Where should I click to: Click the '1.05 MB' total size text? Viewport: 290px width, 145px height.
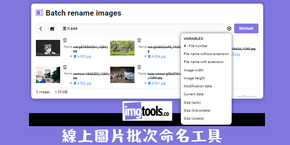coord(61,92)
